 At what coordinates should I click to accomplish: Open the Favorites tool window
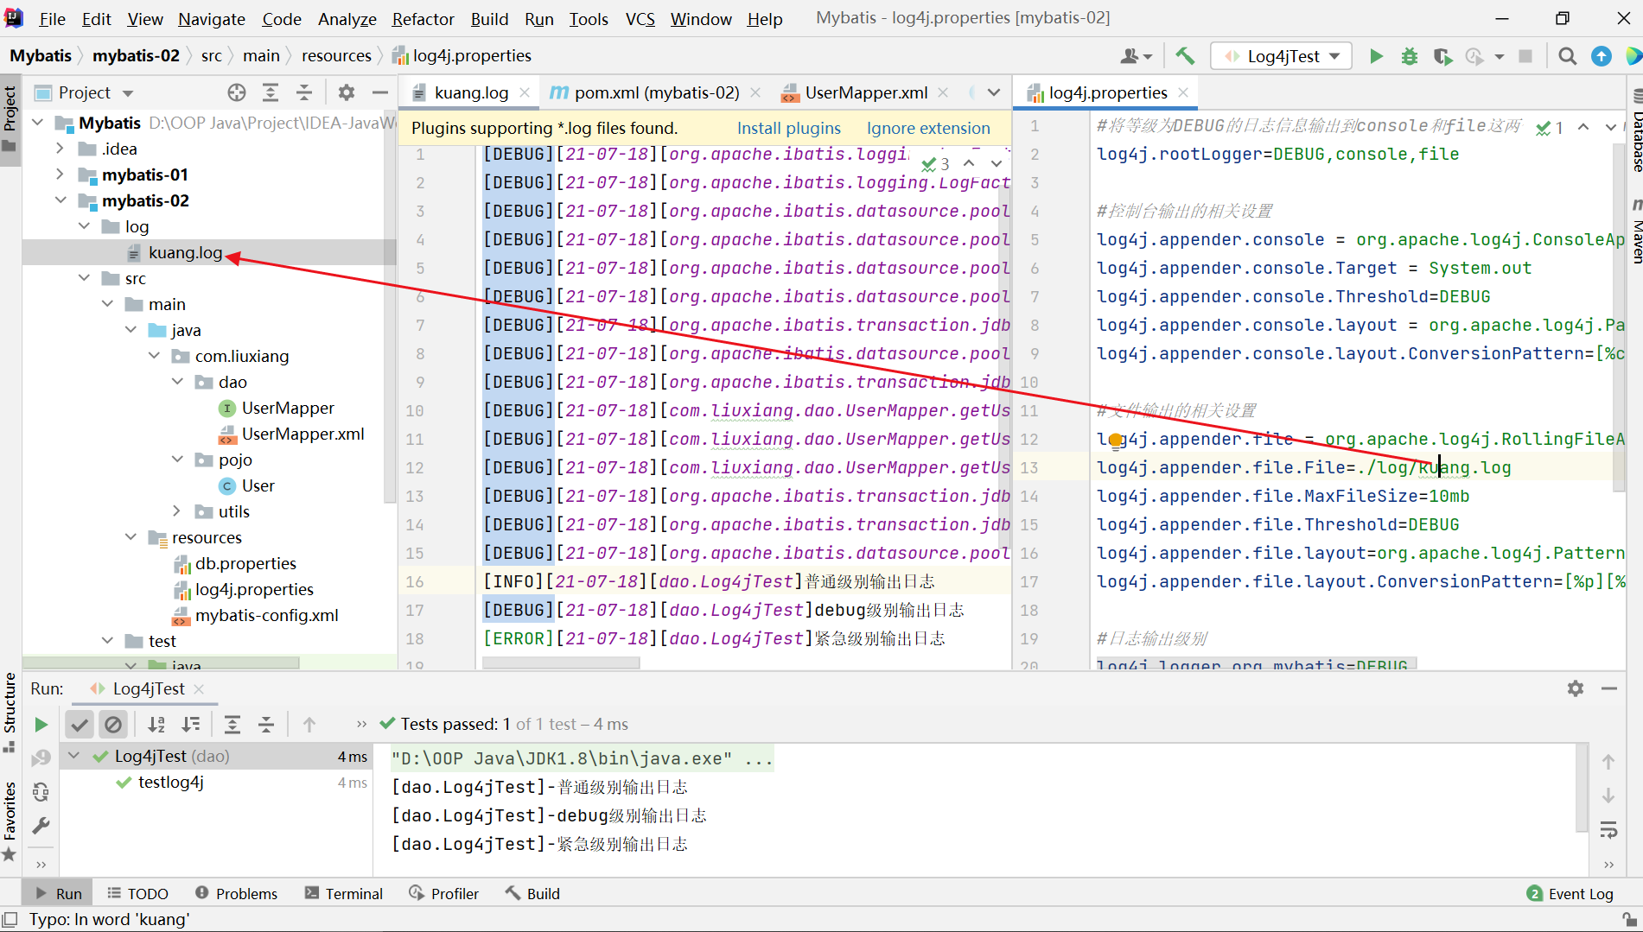tap(10, 821)
